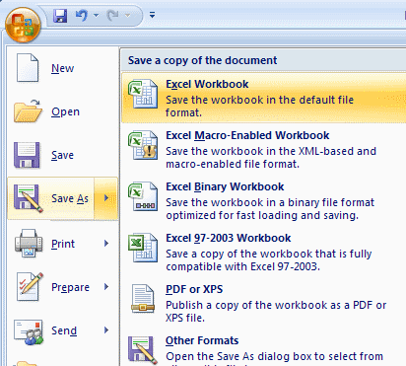Click the greyed Redo arrow icon
This screenshot has height=366, width=406.
(x=113, y=15)
